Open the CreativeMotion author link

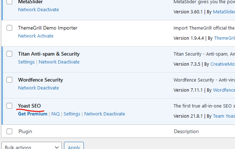pos(223,64)
